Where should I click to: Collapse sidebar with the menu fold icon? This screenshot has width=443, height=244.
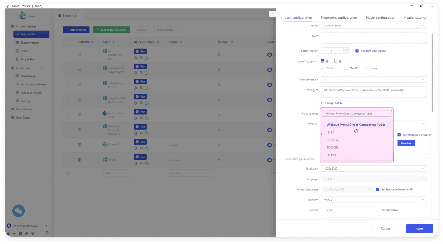click(47, 233)
